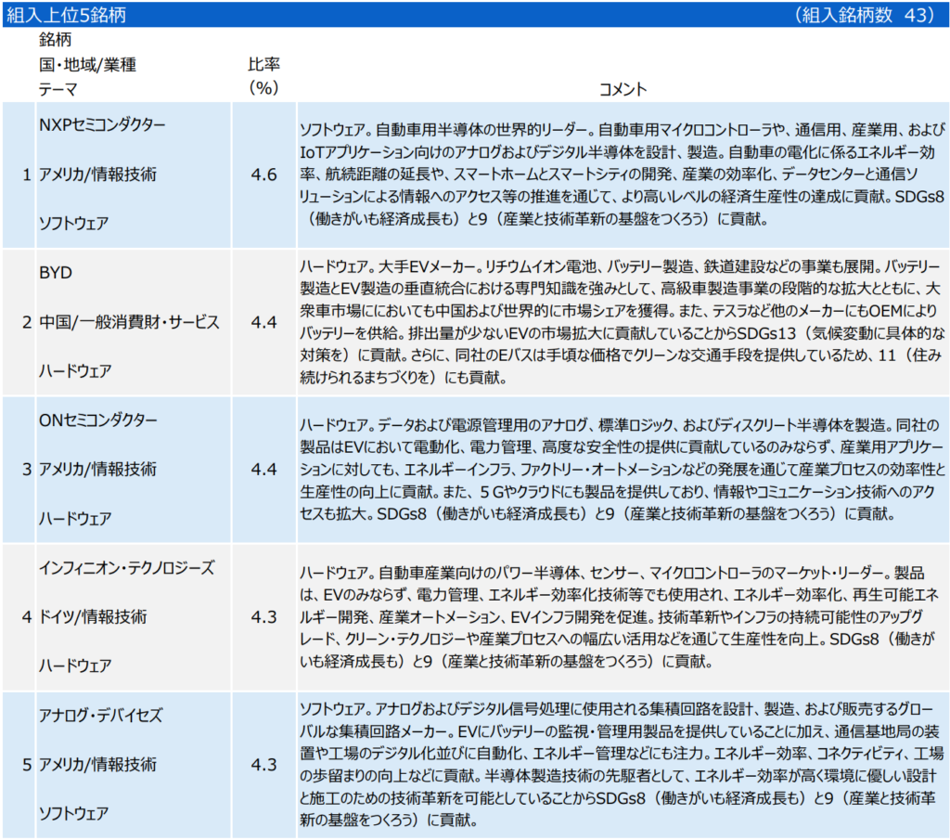Viewport: 950px width, 840px height.
Task: Click the BYD stock name
Action: click(56, 273)
